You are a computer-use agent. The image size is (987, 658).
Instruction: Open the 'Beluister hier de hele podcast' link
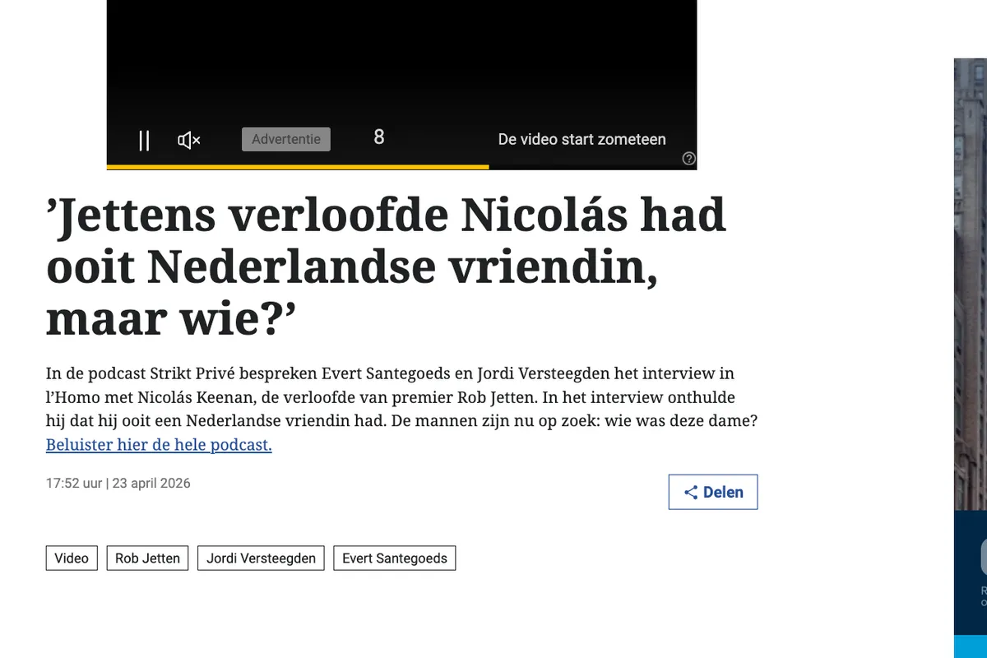pos(159,445)
